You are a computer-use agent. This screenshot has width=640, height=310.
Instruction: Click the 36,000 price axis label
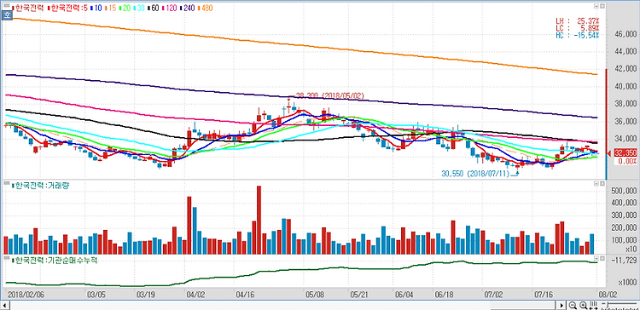click(x=625, y=122)
